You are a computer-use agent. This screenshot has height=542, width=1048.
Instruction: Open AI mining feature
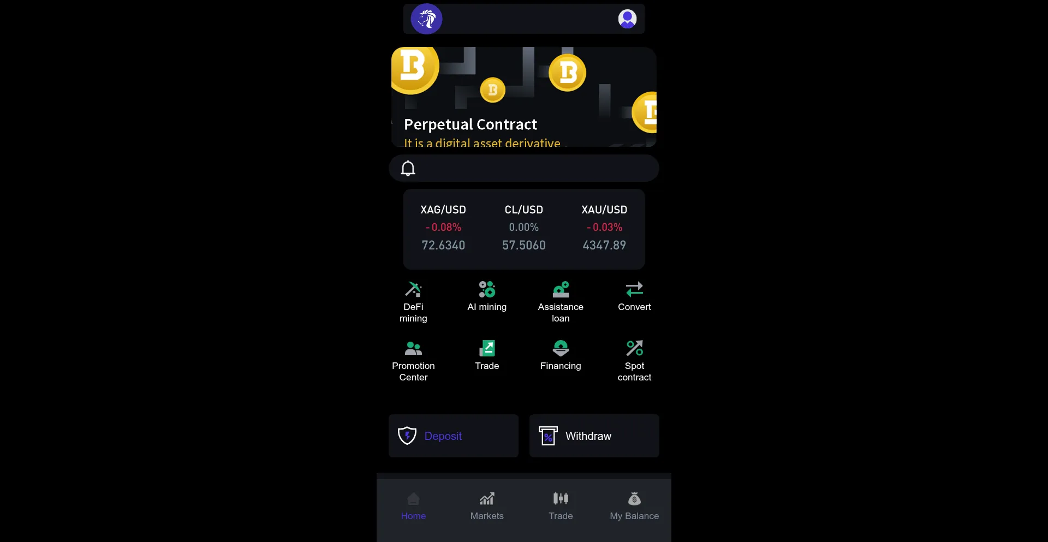(x=487, y=289)
